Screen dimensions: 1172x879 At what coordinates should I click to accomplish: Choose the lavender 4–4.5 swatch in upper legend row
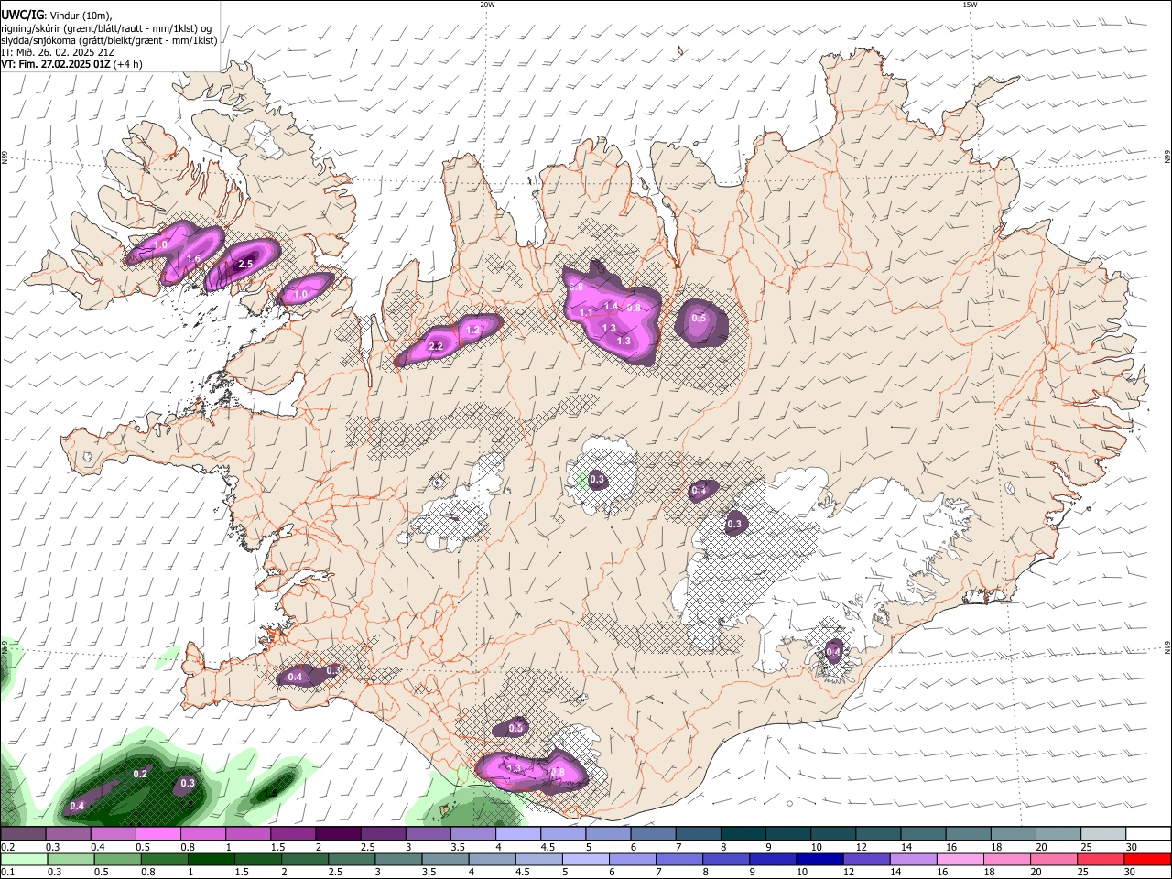click(x=519, y=834)
